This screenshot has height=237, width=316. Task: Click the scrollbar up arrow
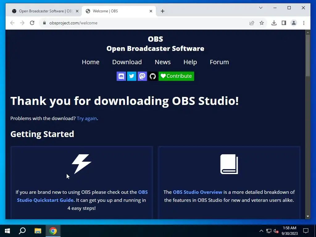pos(308,32)
